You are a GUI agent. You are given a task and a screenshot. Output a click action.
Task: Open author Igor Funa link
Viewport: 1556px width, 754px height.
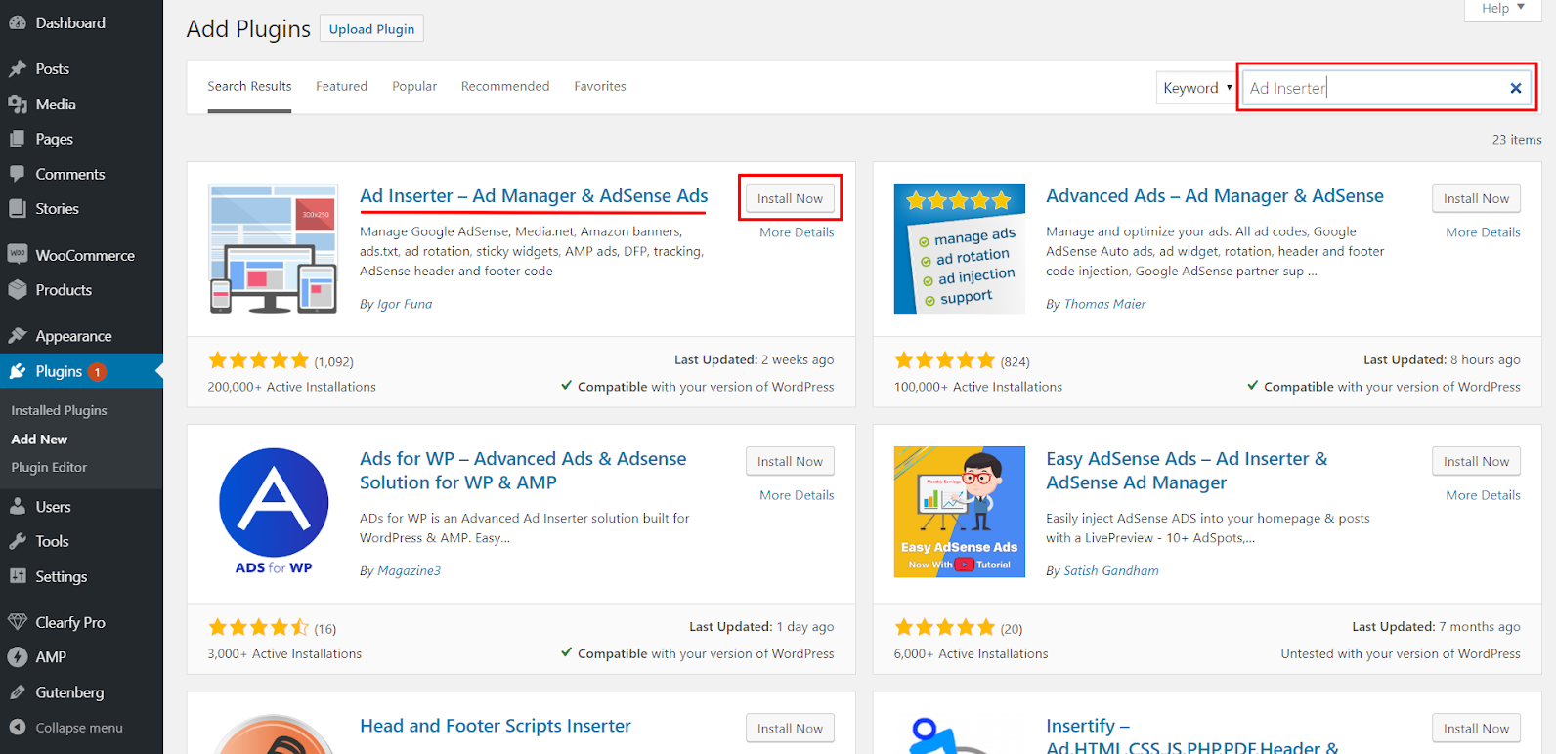(405, 304)
